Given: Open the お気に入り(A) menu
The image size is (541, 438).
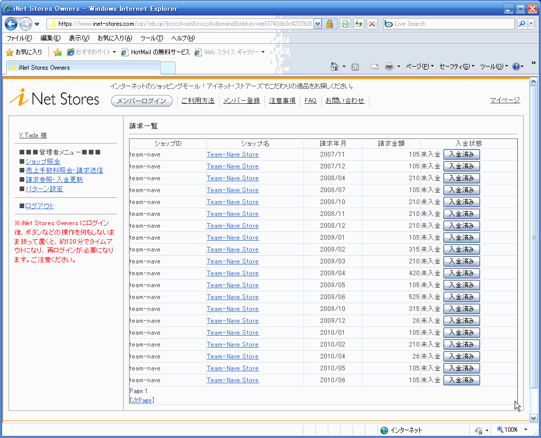Looking at the screenshot, I should [115, 38].
